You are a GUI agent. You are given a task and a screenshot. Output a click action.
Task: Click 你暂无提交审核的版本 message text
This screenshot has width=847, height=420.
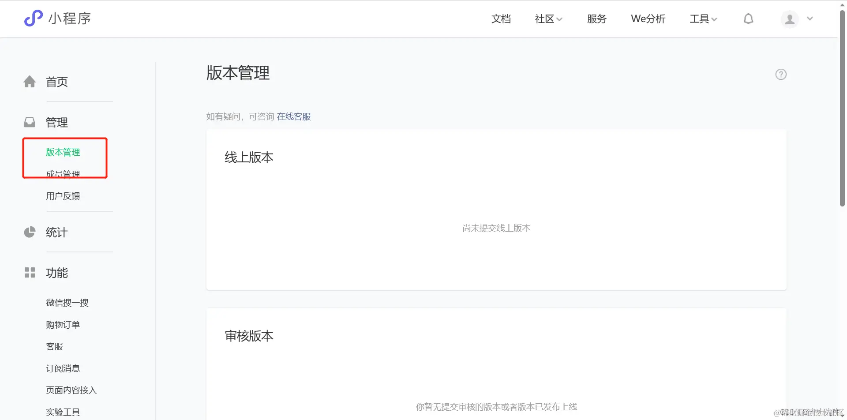click(x=496, y=407)
